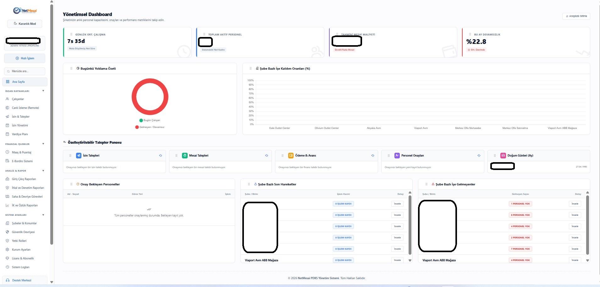
Task: Collapse the İNSAN KAYNAKLARI section
Action: coord(43,91)
